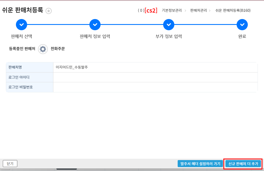Click the red [cs2] label
Screen dimensions: 264x171
pos(151,10)
